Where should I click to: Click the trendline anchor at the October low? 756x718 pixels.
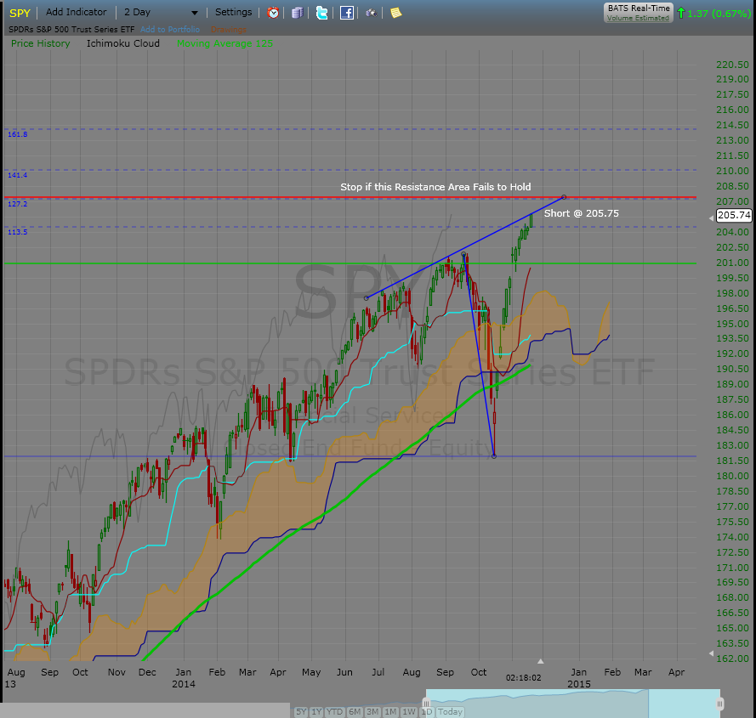(494, 455)
